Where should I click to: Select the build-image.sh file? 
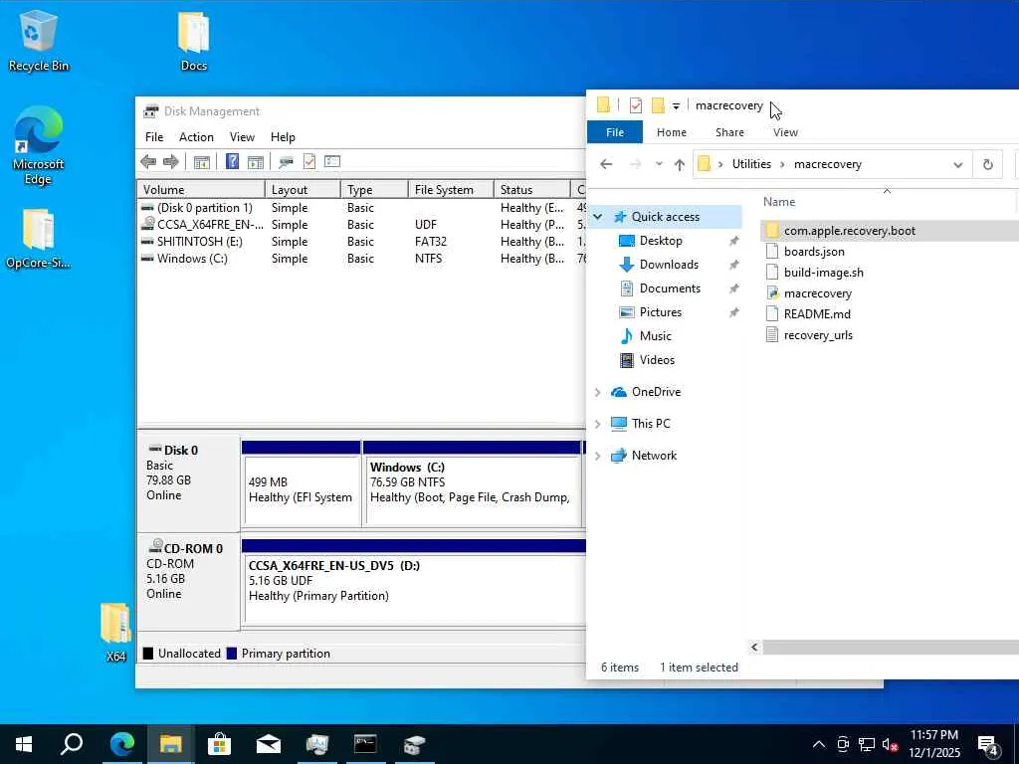[x=823, y=273]
